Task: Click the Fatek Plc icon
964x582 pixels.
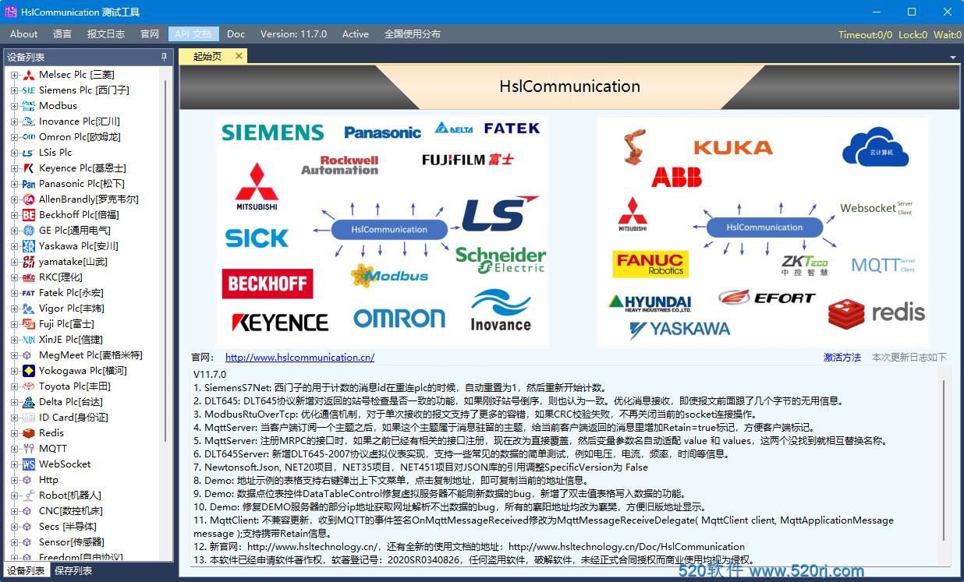Action: (x=29, y=293)
